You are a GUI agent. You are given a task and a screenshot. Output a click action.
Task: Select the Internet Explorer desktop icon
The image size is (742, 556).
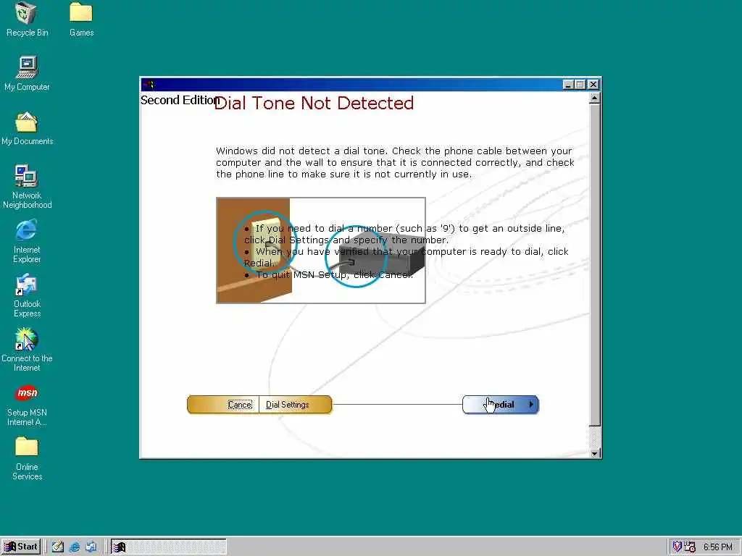click(27, 242)
